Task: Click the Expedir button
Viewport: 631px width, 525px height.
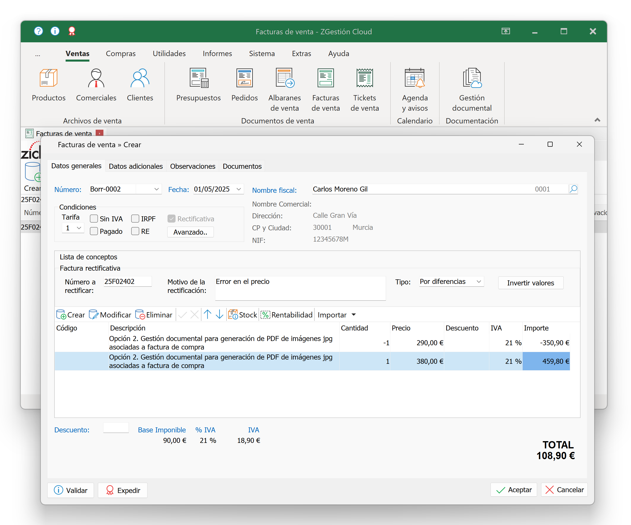Action: coord(123,490)
